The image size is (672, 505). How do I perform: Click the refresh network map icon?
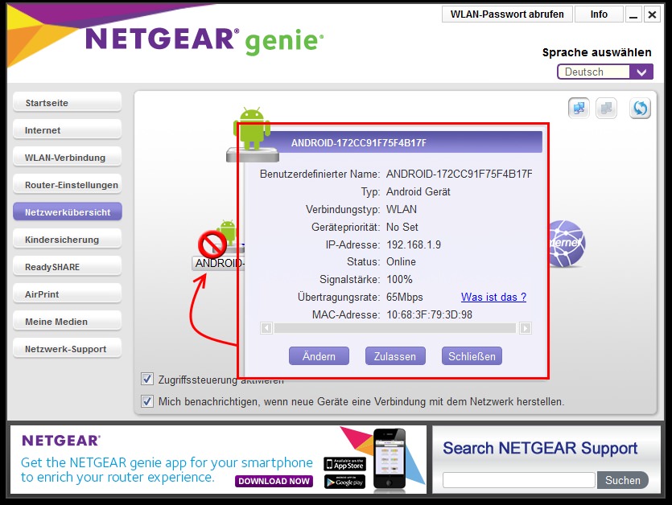pos(640,108)
